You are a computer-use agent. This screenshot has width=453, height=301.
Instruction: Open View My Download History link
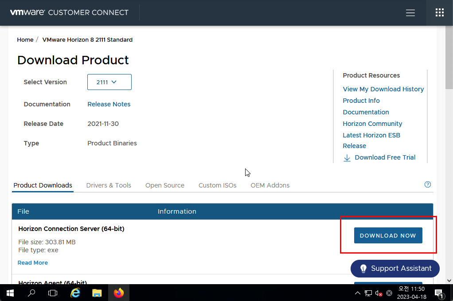point(383,89)
